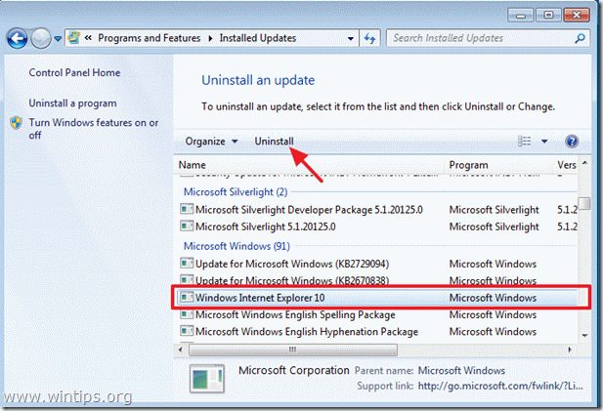The image size is (603, 411).
Task: Select Microsoft Silverlight 5.1.20125.0 row
Action: click(378, 226)
